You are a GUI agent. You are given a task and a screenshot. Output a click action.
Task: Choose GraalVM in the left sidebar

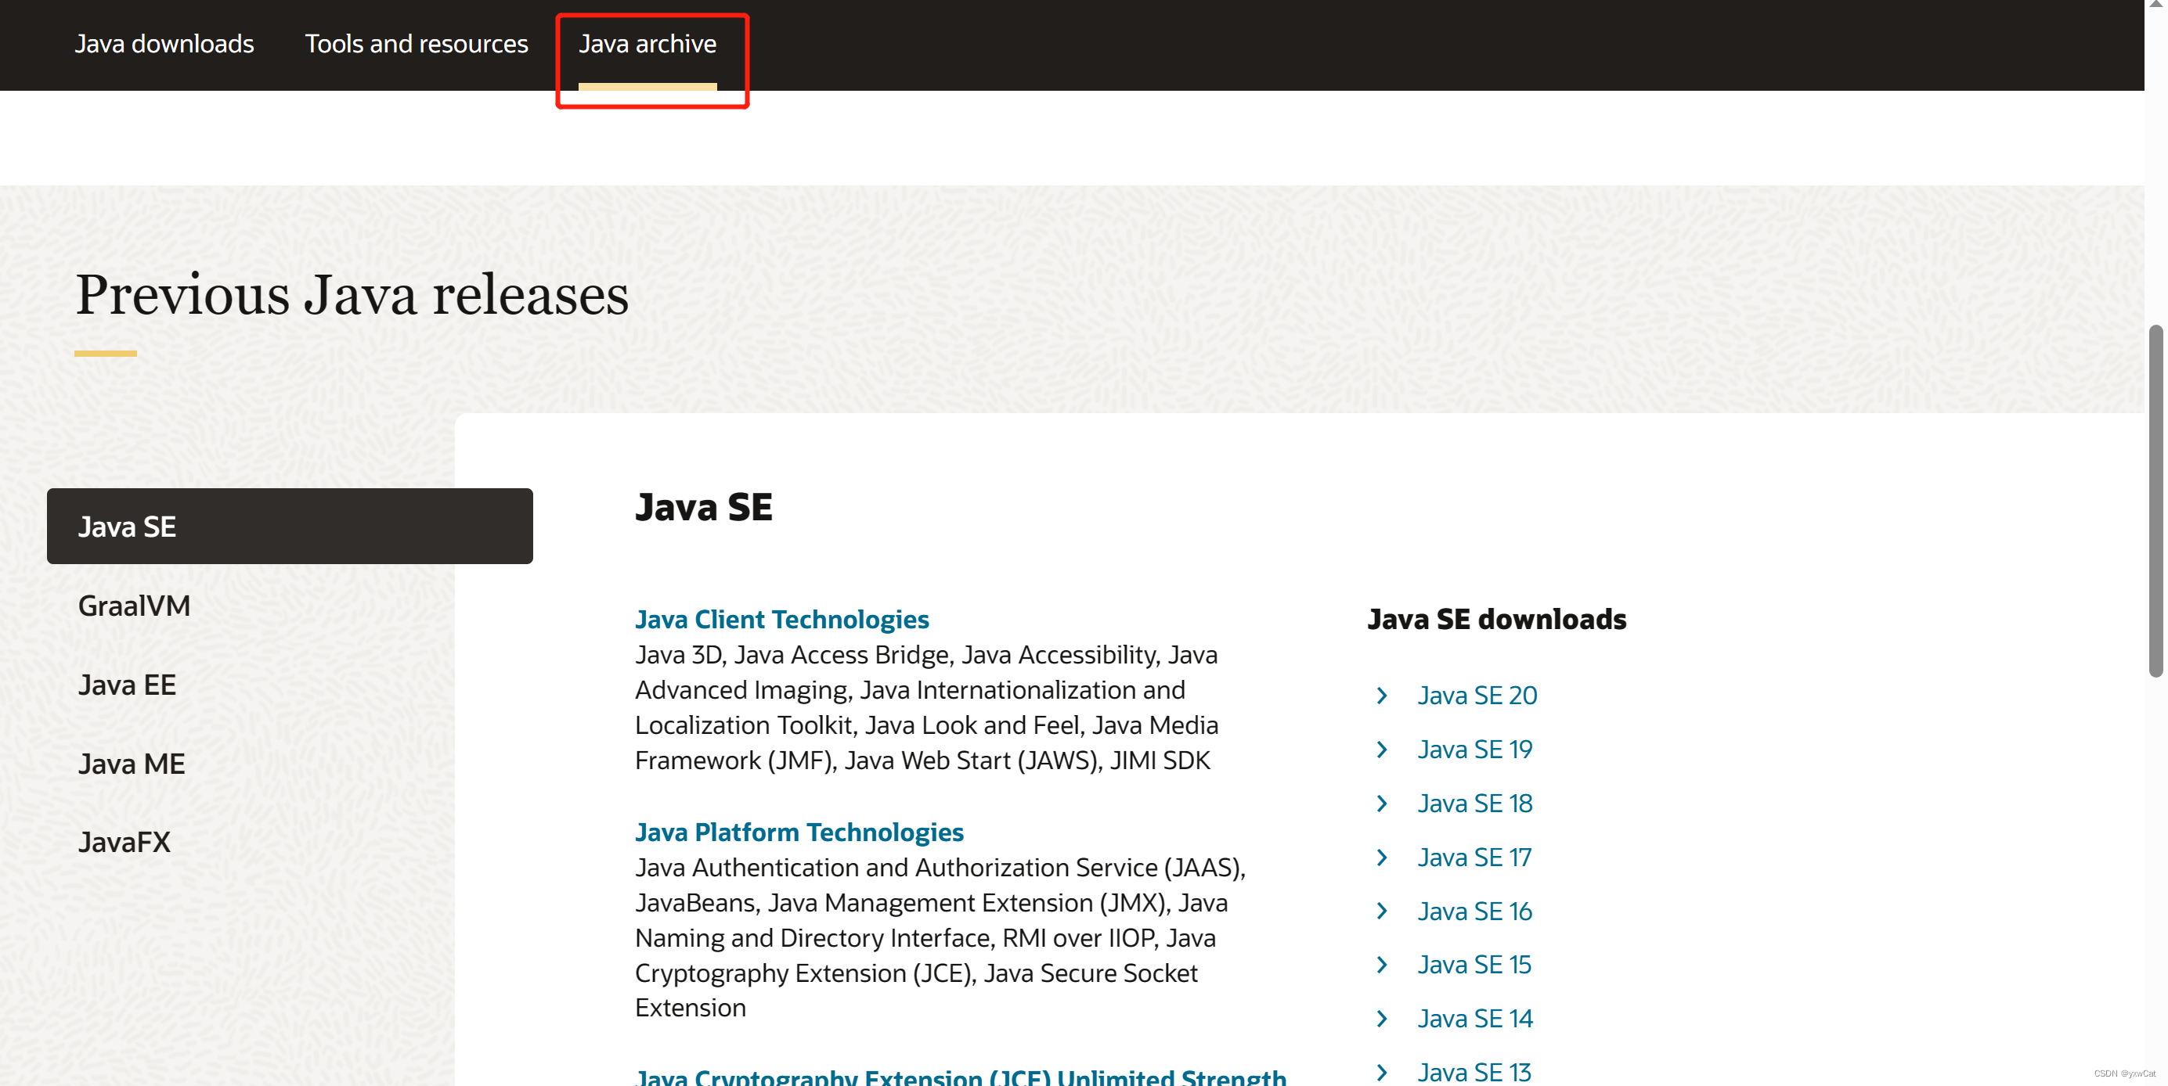134,606
